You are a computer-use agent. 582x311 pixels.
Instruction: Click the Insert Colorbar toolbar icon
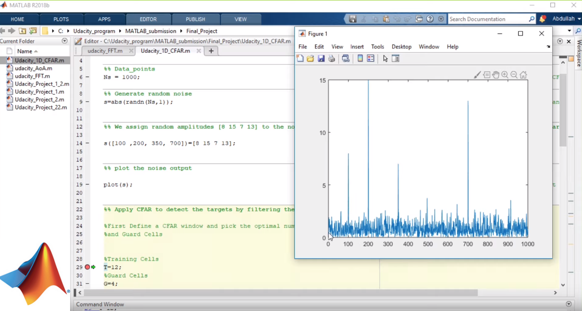(x=360, y=59)
